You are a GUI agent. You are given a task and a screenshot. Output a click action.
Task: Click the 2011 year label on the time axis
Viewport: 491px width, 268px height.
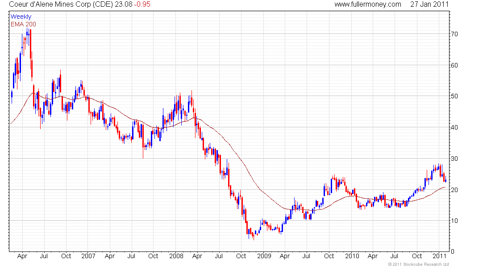click(439, 256)
